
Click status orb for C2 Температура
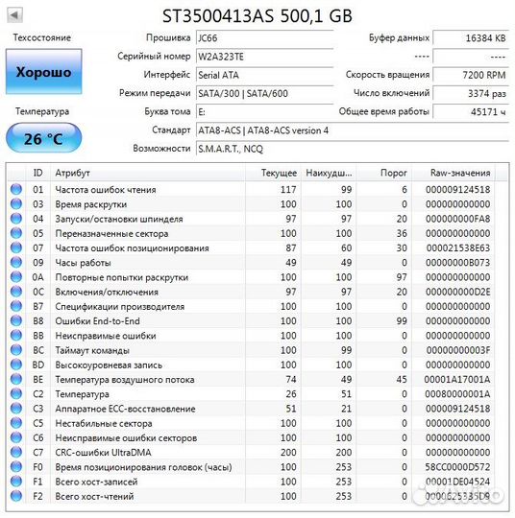point(16,394)
